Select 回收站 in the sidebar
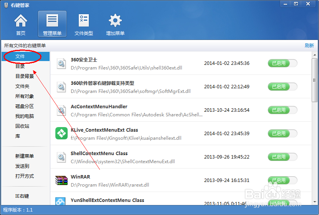This screenshot has height=215, width=319. (22, 126)
